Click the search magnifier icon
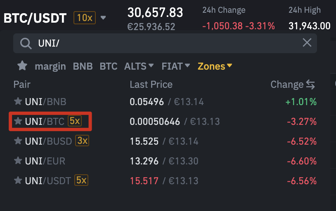 point(26,43)
